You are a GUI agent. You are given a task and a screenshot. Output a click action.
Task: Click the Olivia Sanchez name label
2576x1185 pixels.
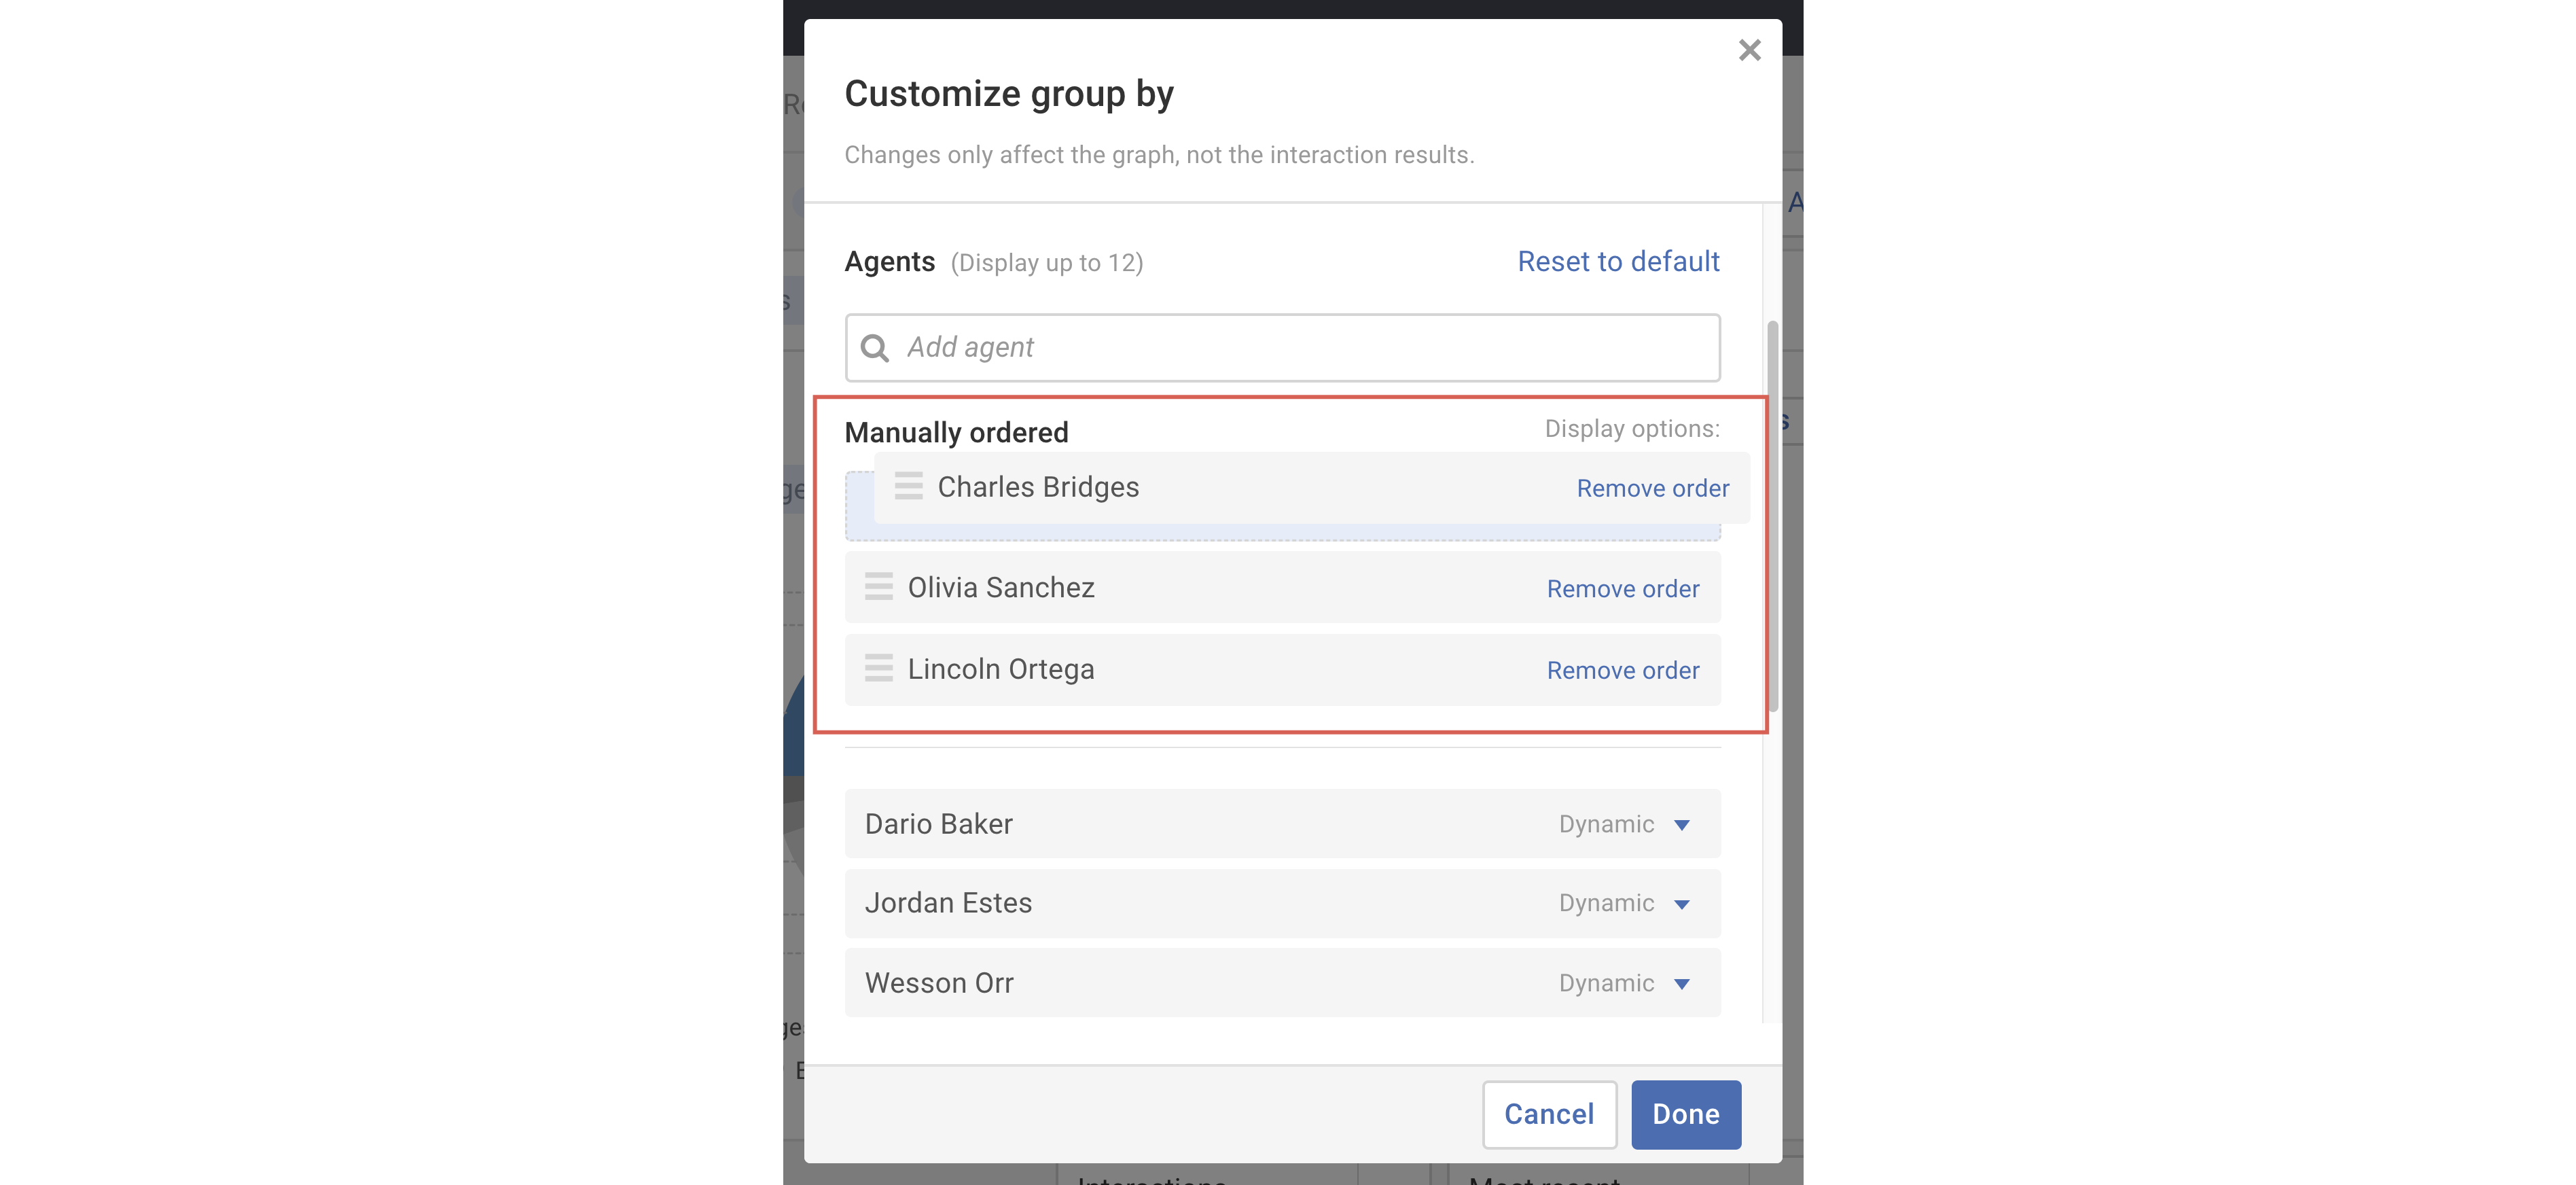[x=1000, y=588]
